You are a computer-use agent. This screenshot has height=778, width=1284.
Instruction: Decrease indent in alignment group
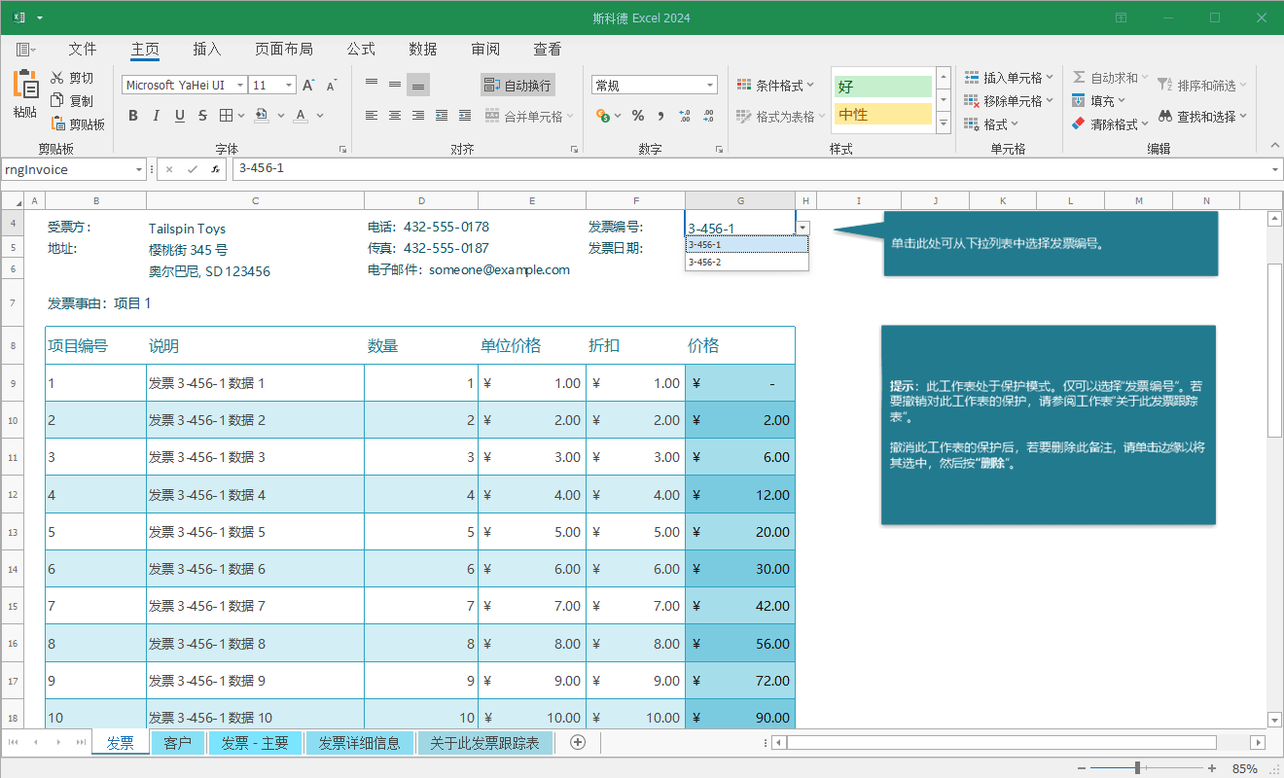pyautogui.click(x=442, y=116)
